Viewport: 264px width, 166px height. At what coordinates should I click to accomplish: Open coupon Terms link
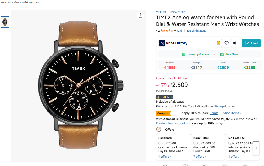point(214,113)
